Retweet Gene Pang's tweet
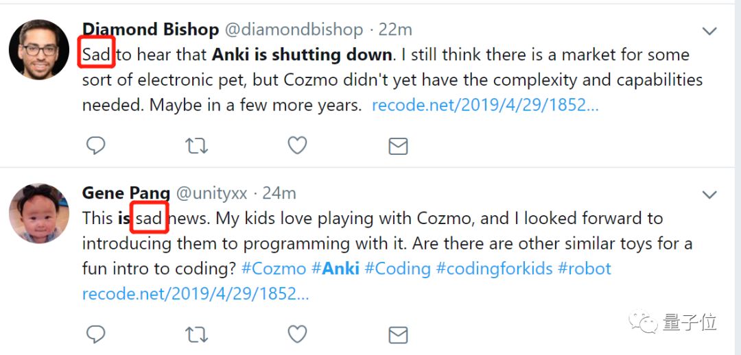This screenshot has width=741, height=355. click(x=197, y=334)
